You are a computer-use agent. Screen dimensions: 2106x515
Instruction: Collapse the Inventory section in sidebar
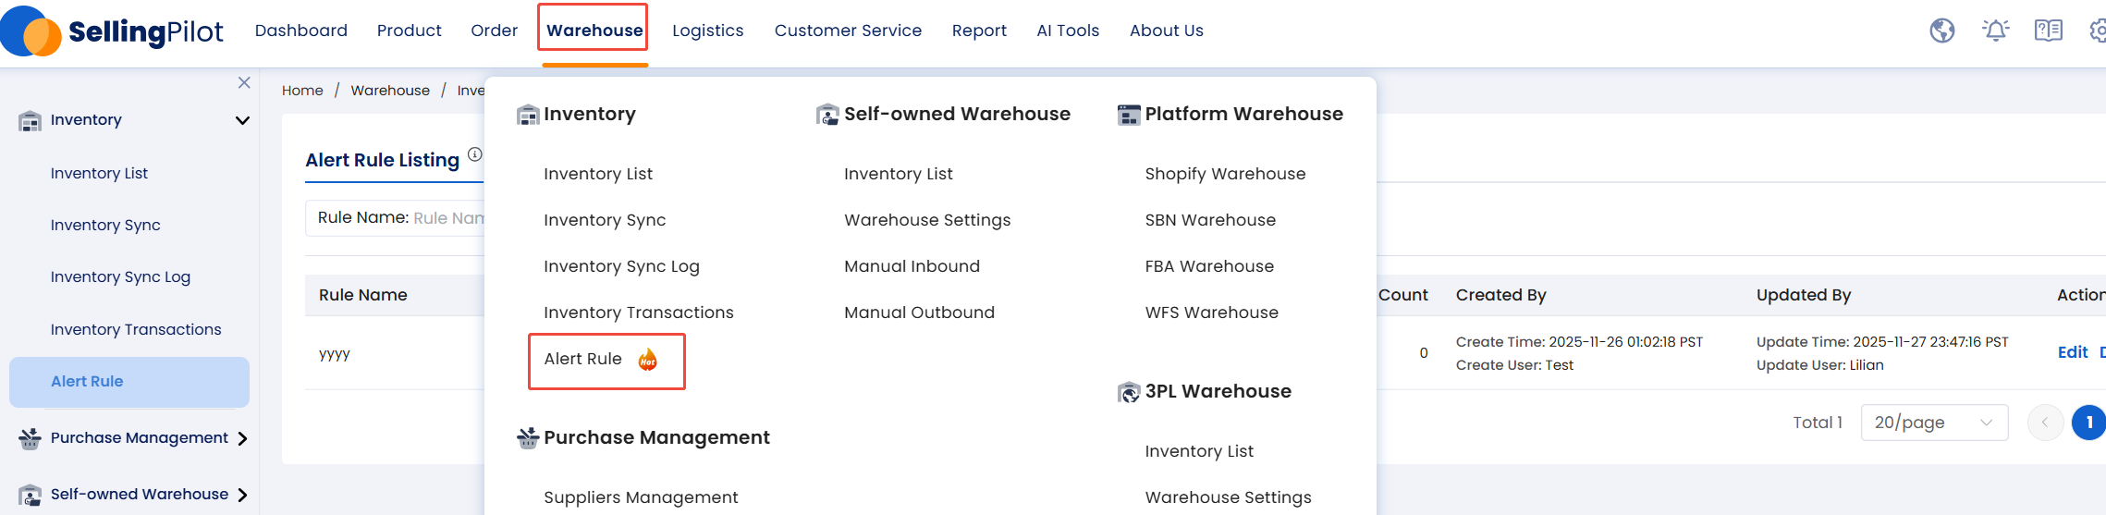pos(242,120)
